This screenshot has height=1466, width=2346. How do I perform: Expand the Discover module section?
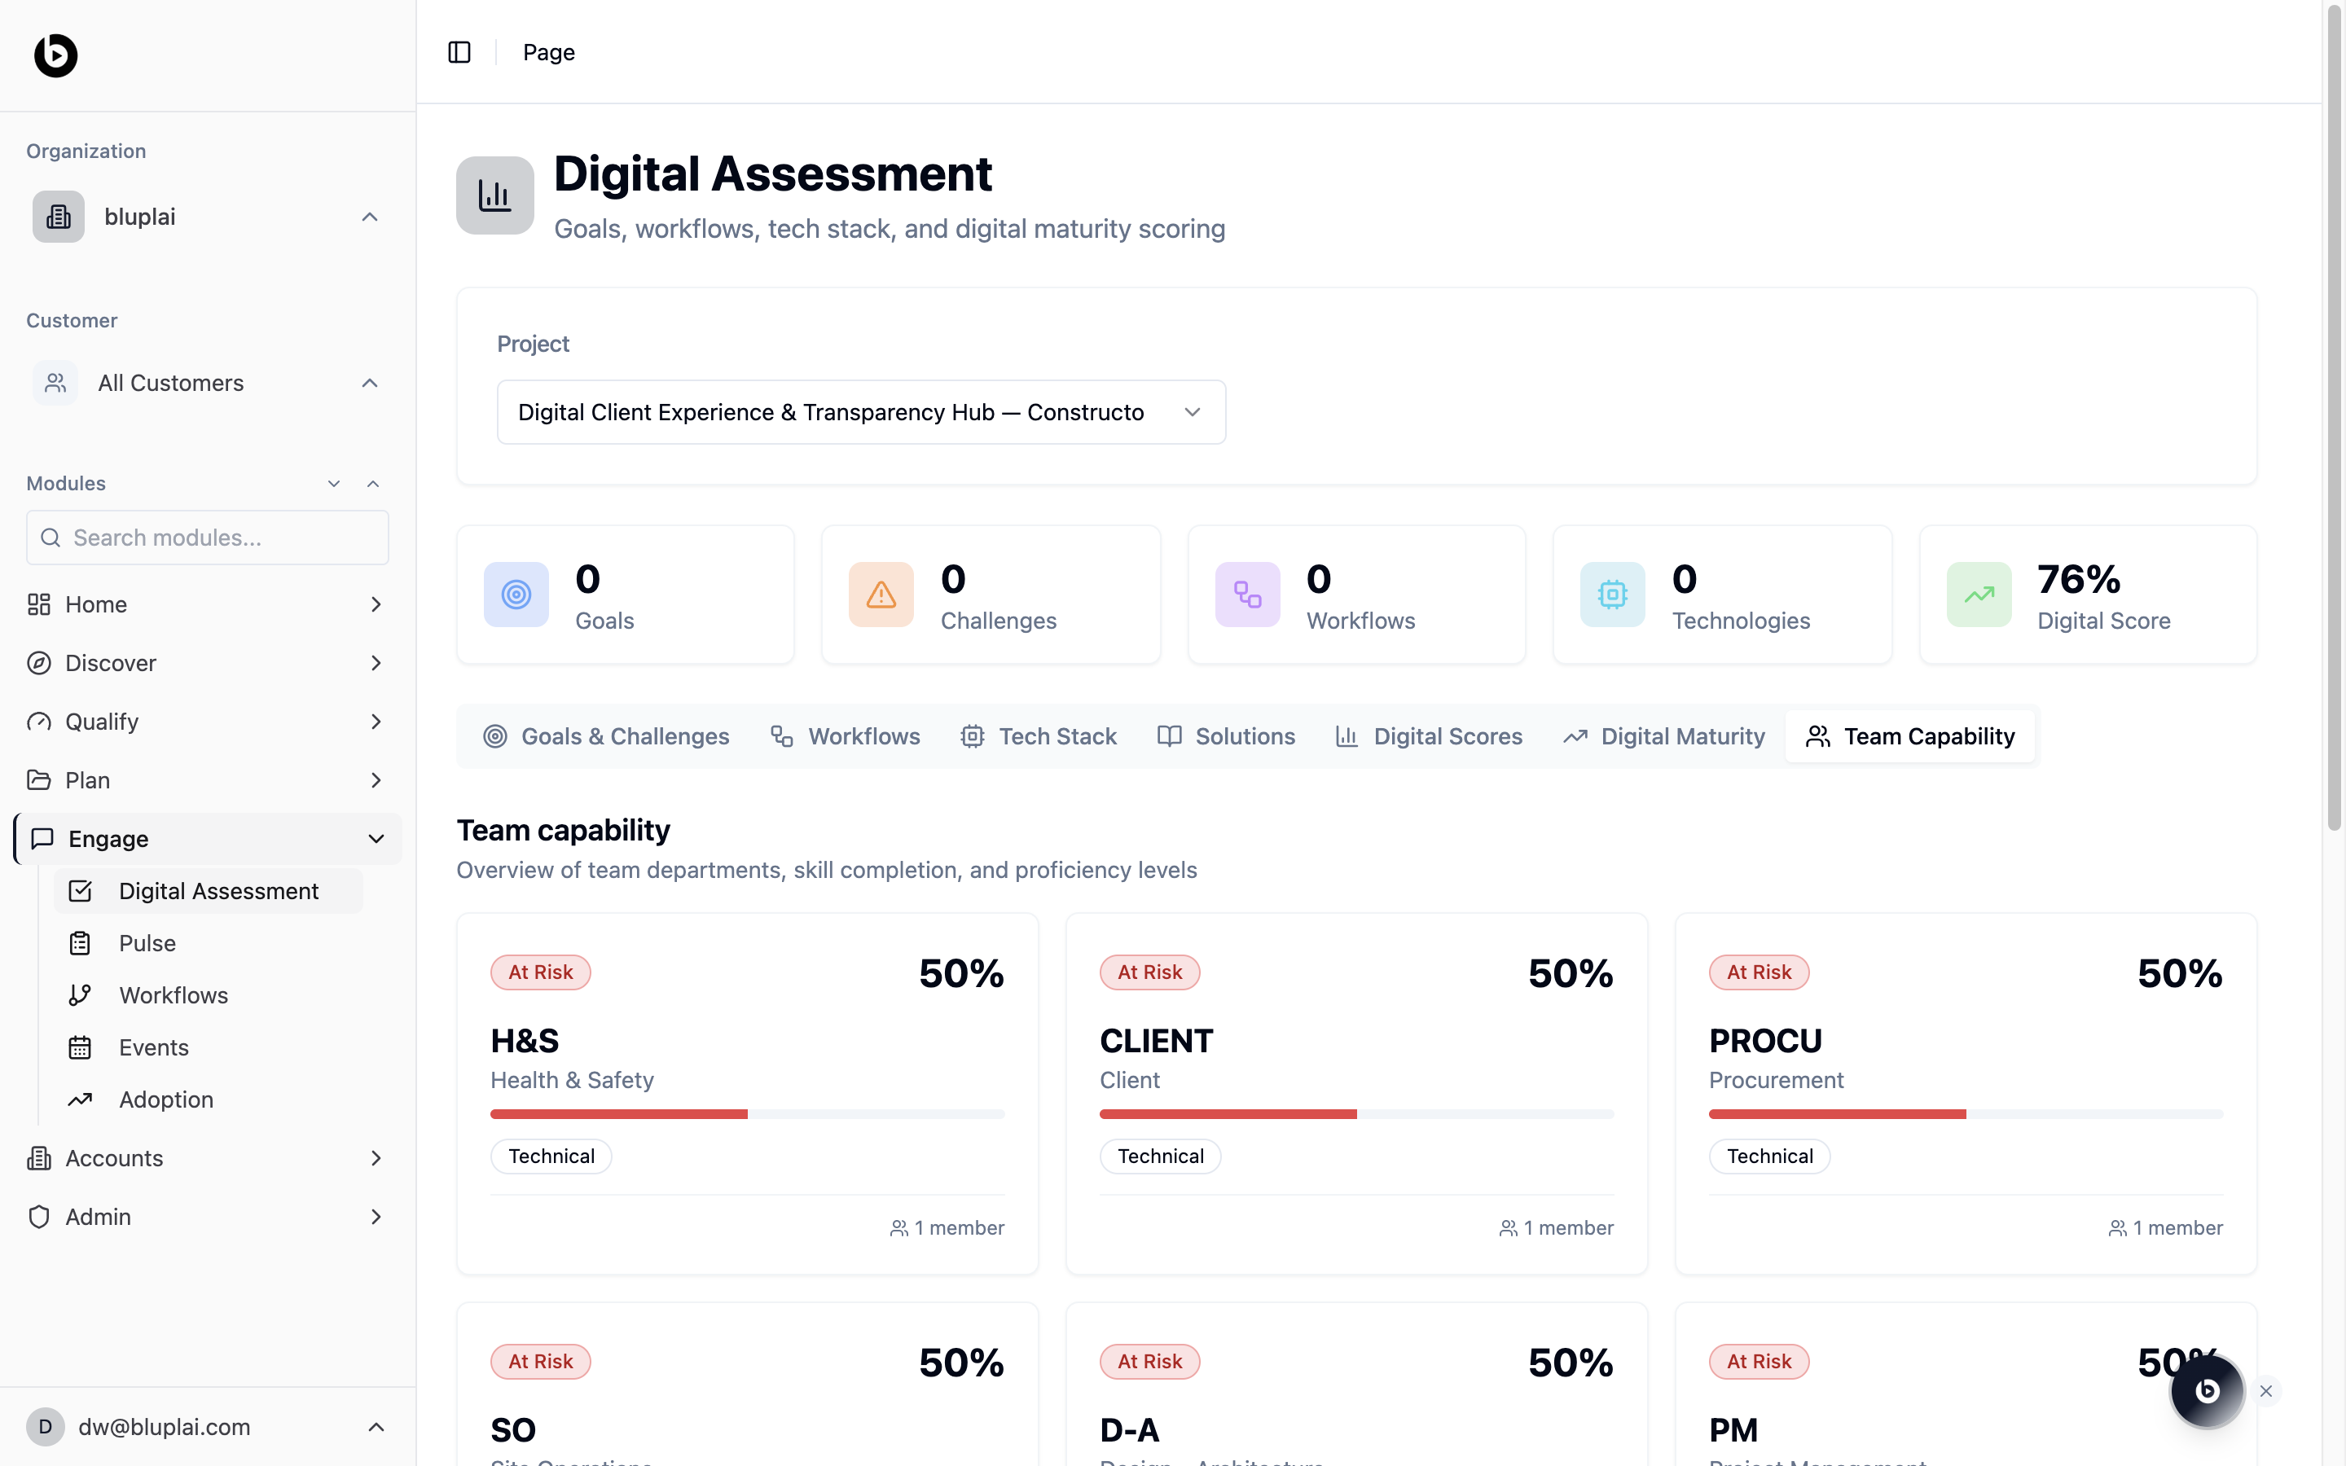coord(376,663)
